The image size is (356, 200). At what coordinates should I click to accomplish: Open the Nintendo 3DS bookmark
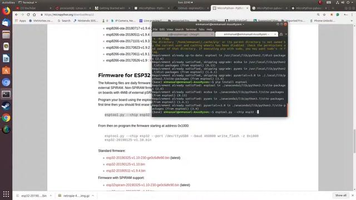(86, 21)
